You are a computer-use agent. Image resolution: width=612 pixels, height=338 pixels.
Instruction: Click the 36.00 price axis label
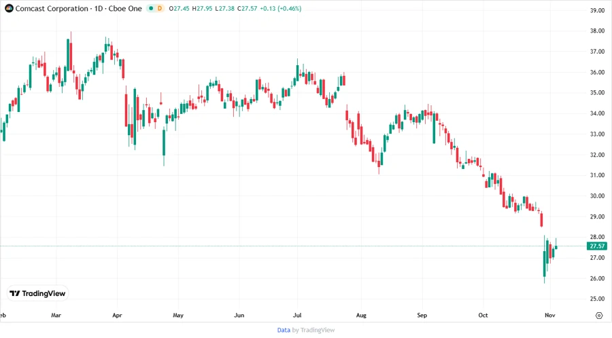[x=597, y=72]
